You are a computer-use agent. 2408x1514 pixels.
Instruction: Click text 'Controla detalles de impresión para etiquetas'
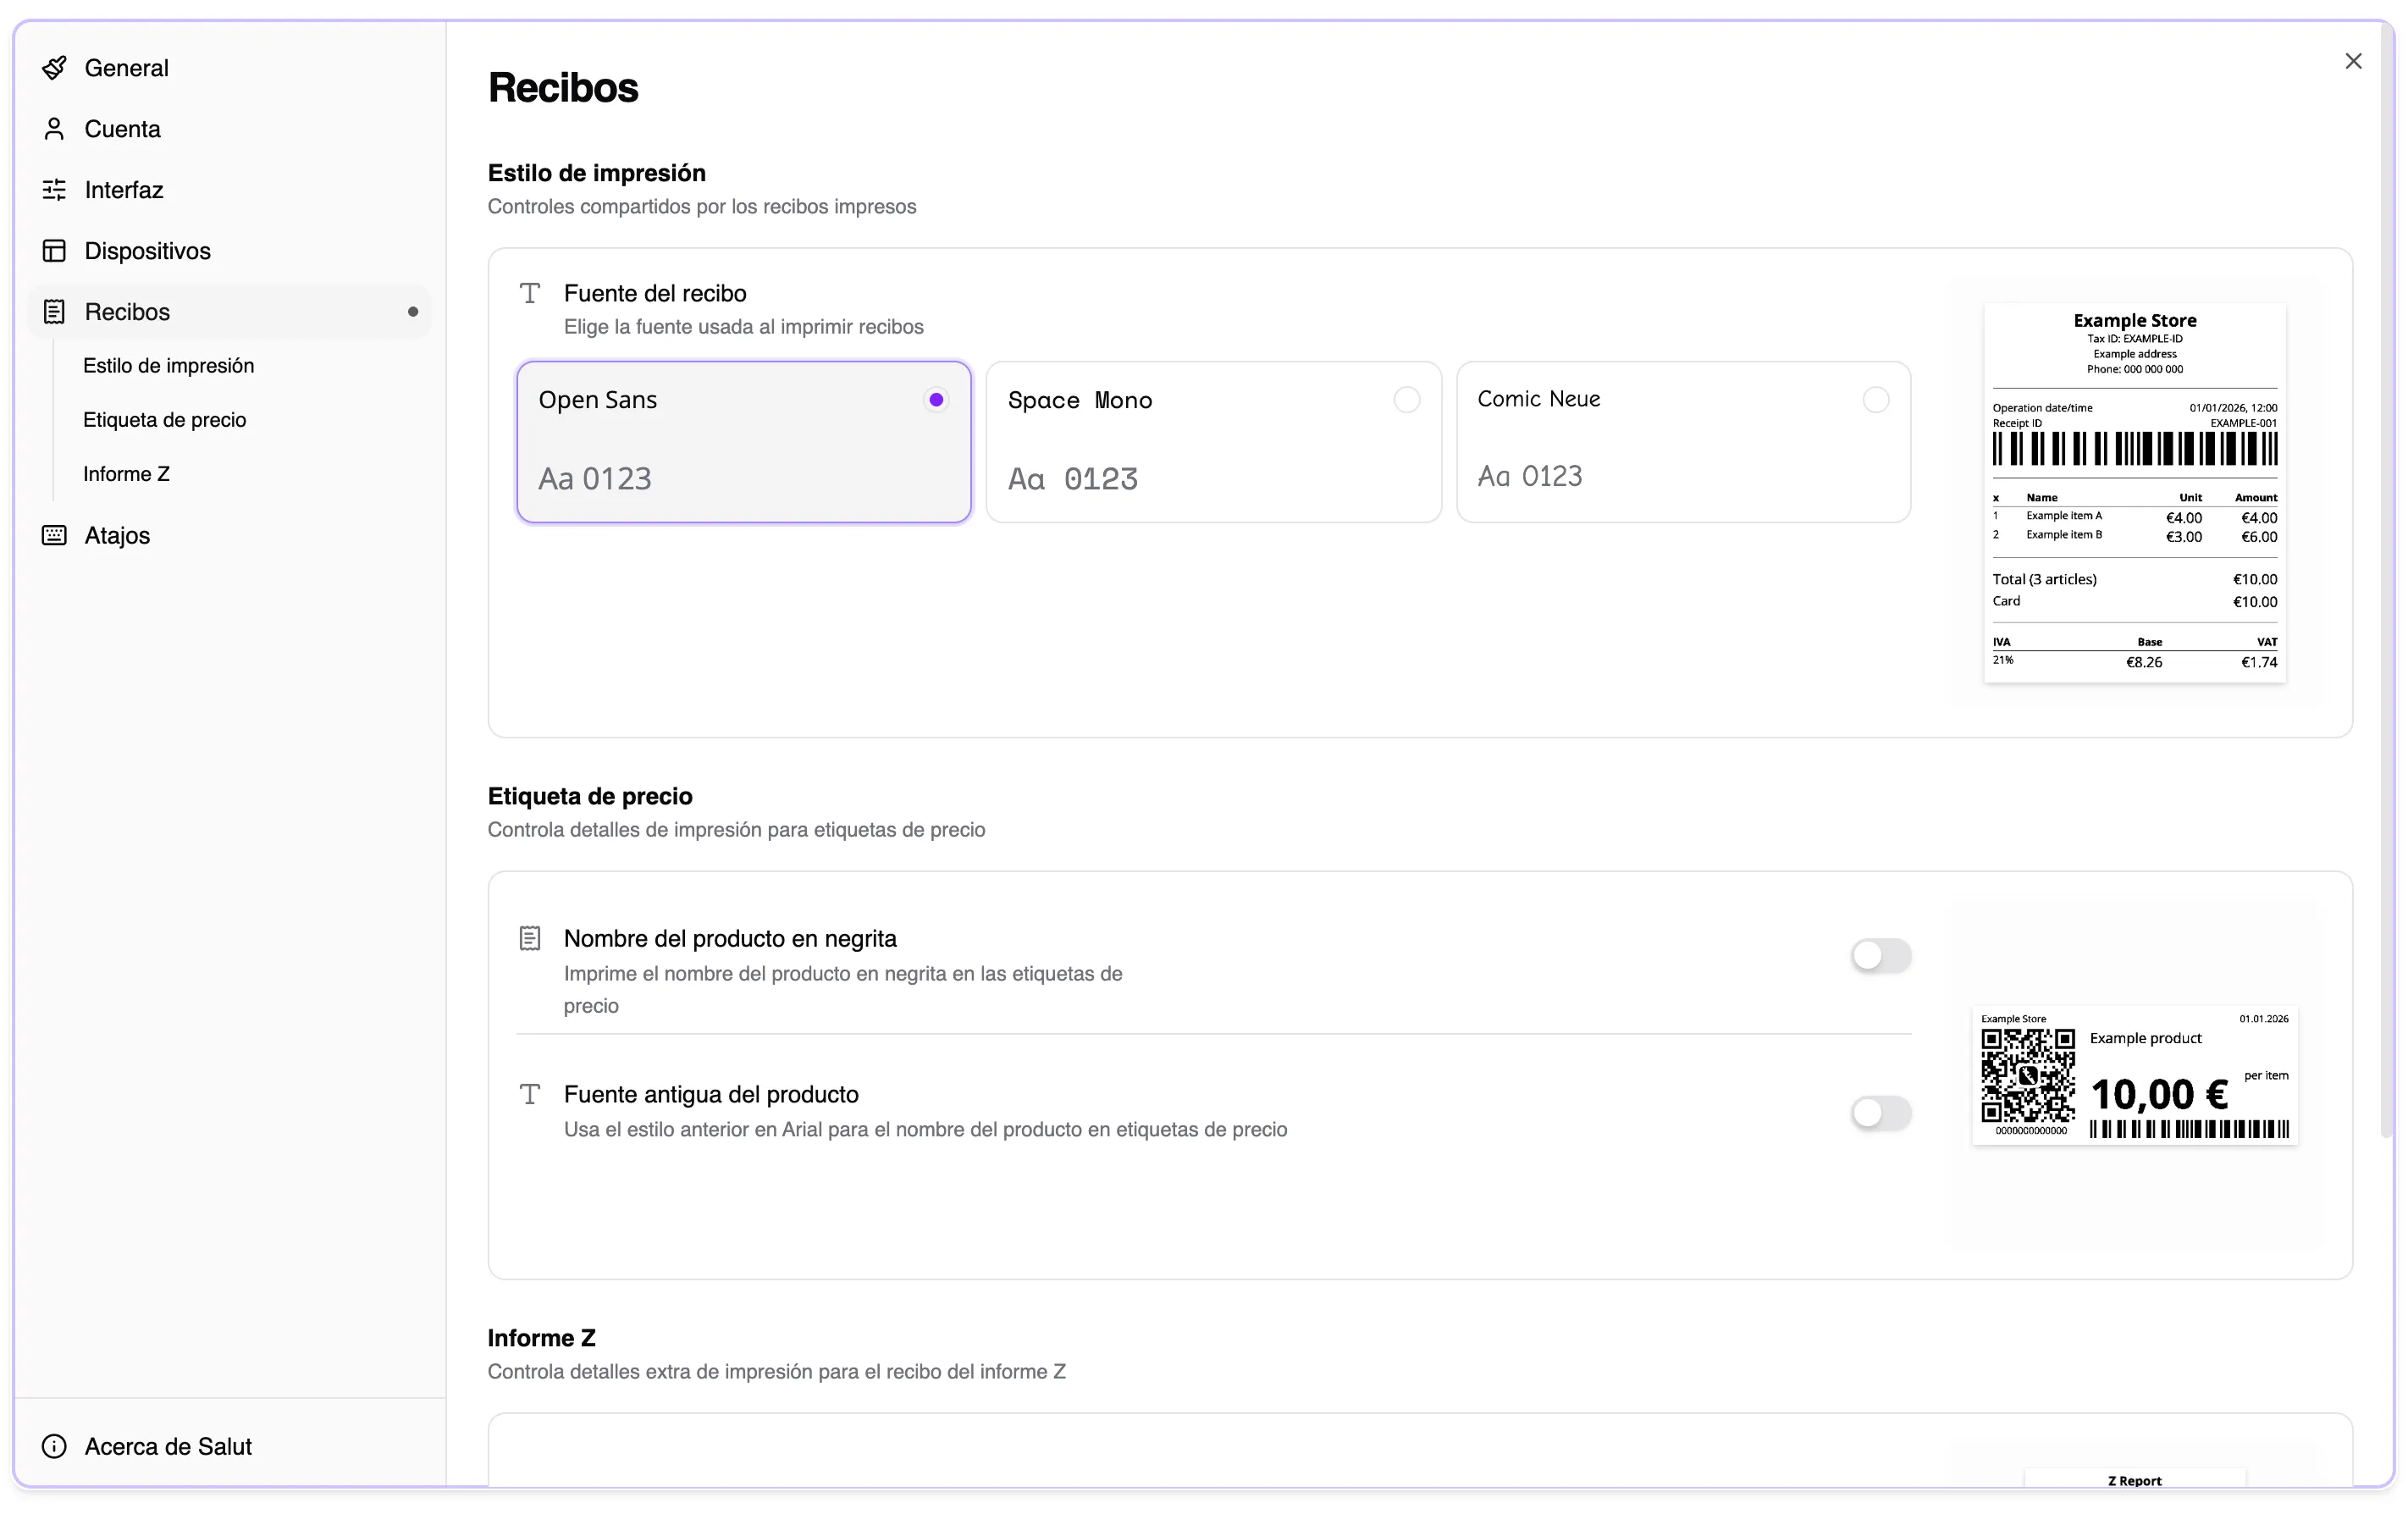click(x=737, y=830)
